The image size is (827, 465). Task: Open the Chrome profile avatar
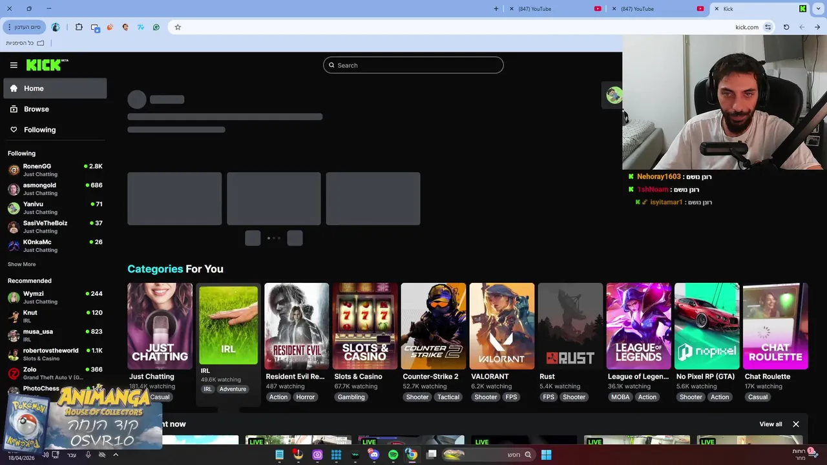56,27
